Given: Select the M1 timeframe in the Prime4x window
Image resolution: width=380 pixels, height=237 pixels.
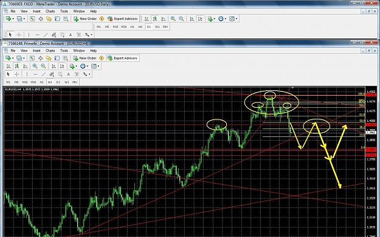Looking at the screenshot, I should [9, 82].
